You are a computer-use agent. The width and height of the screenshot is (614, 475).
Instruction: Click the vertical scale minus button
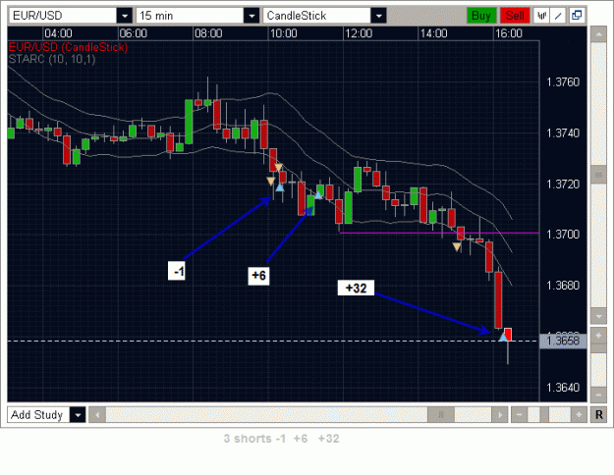pos(598,394)
